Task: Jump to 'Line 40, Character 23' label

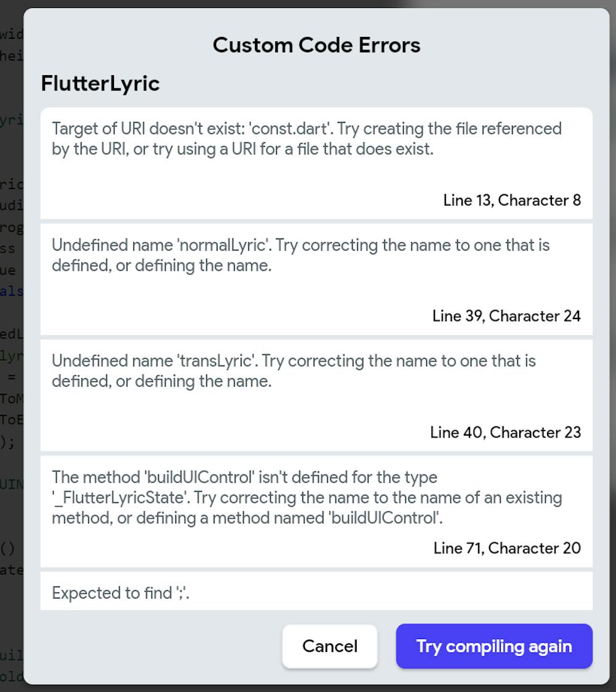Action: click(505, 433)
